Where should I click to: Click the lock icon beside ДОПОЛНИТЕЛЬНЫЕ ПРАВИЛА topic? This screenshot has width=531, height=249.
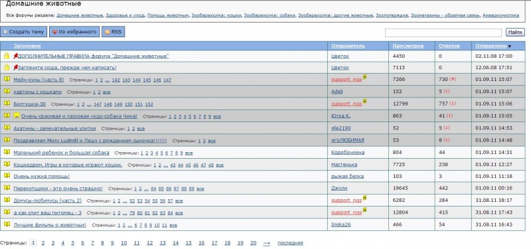[x=7, y=56]
